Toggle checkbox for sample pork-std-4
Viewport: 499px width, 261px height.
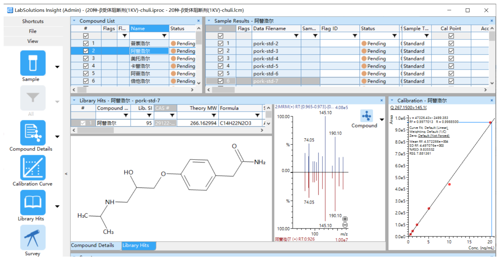coord(220,59)
